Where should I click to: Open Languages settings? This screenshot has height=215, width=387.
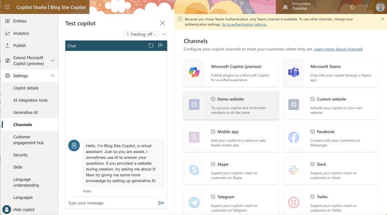pyautogui.click(x=23, y=197)
